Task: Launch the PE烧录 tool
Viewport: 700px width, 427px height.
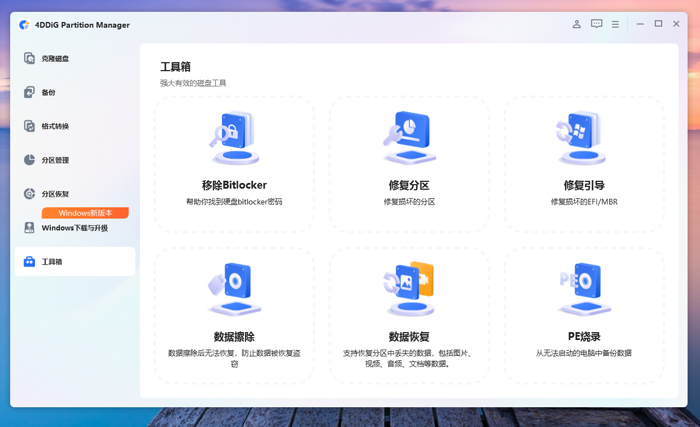Action: click(x=584, y=316)
